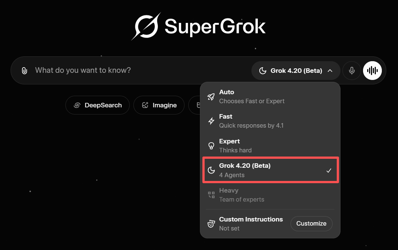This screenshot has height=250, width=398.
Task: Click the moon icon beside Grok 4.20
Action: coord(211,170)
